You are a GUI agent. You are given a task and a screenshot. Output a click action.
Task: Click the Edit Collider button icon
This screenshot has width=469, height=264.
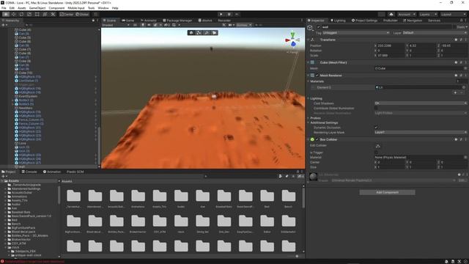click(x=378, y=146)
